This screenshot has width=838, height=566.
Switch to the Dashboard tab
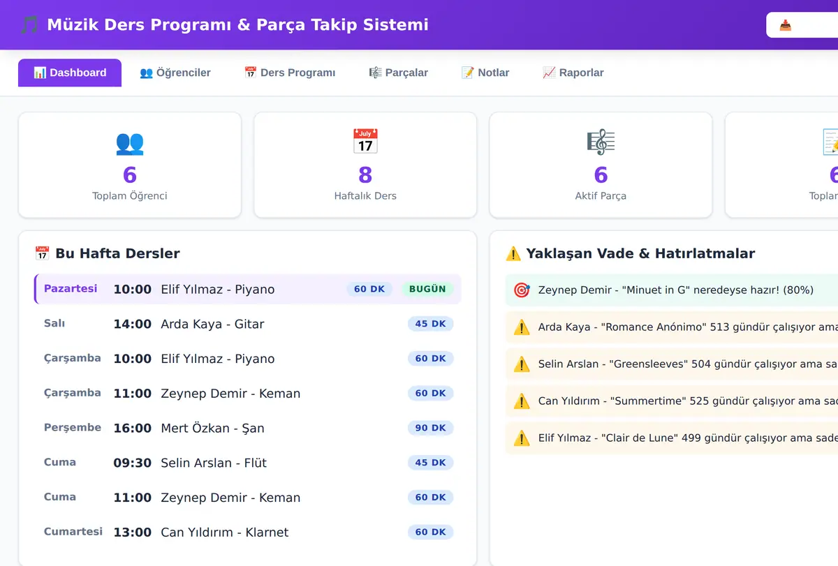[70, 73]
